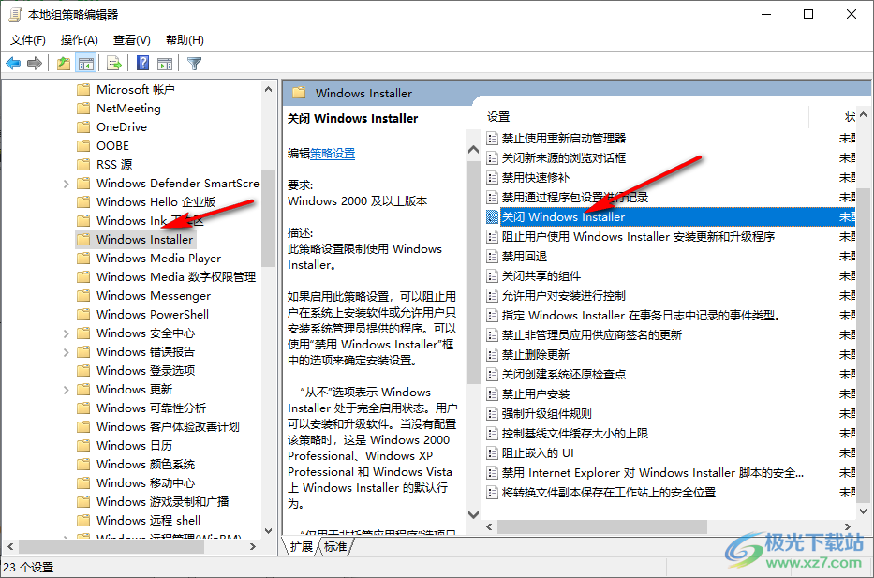Click the folder icon of OOBE
The height and width of the screenshot is (578, 874).
coord(83,145)
